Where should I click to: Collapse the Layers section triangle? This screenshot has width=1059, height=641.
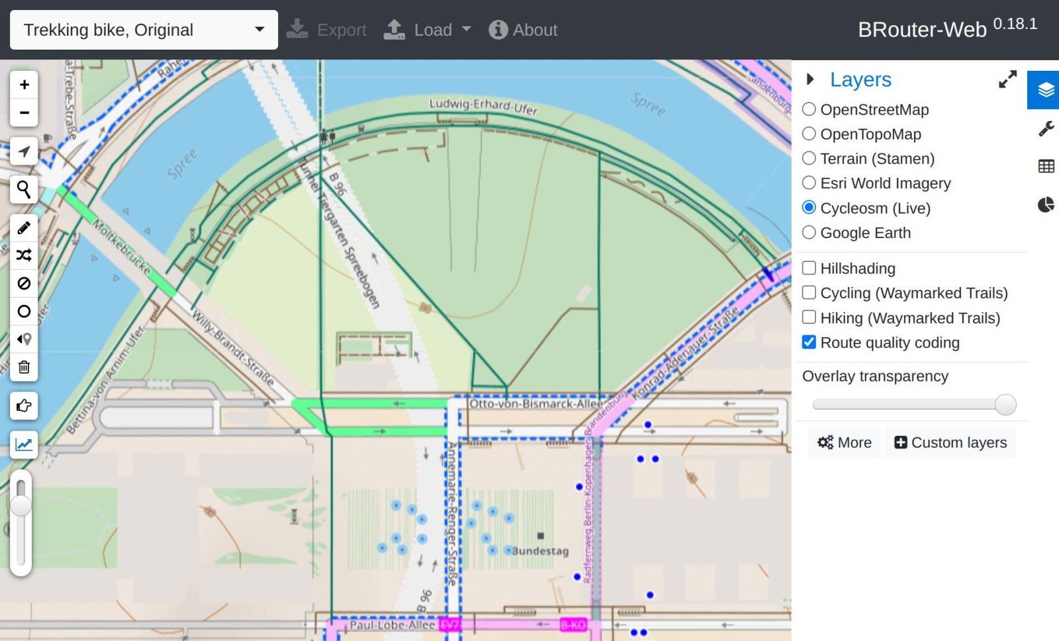(x=810, y=79)
